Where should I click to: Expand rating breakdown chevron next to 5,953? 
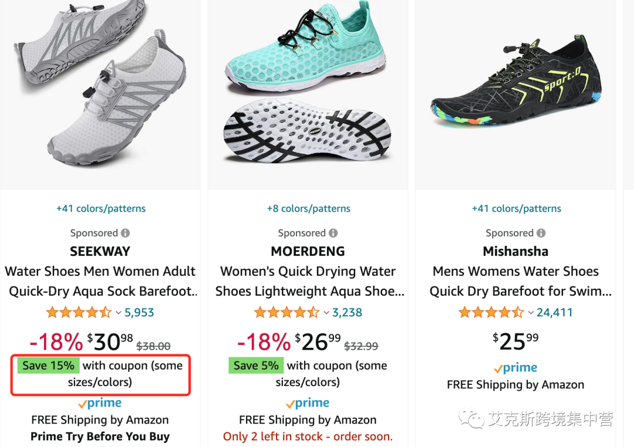click(119, 313)
